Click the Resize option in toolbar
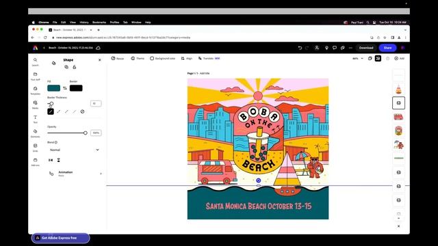The height and width of the screenshot is (246, 438). [x=118, y=58]
